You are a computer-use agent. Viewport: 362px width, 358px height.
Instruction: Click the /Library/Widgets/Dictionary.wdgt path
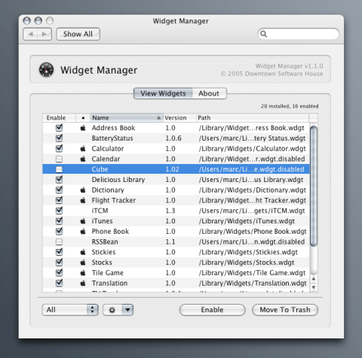pyautogui.click(x=253, y=190)
